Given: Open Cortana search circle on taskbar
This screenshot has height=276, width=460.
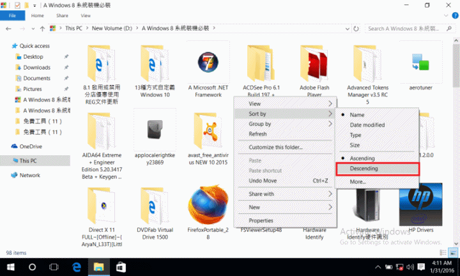Looking at the screenshot, I should 33,267.
